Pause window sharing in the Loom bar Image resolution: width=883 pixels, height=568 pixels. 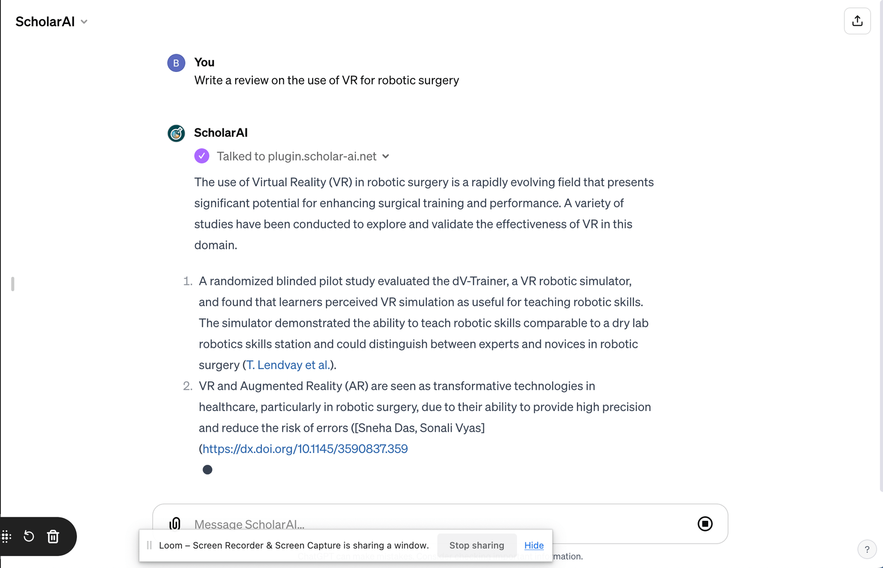(149, 546)
